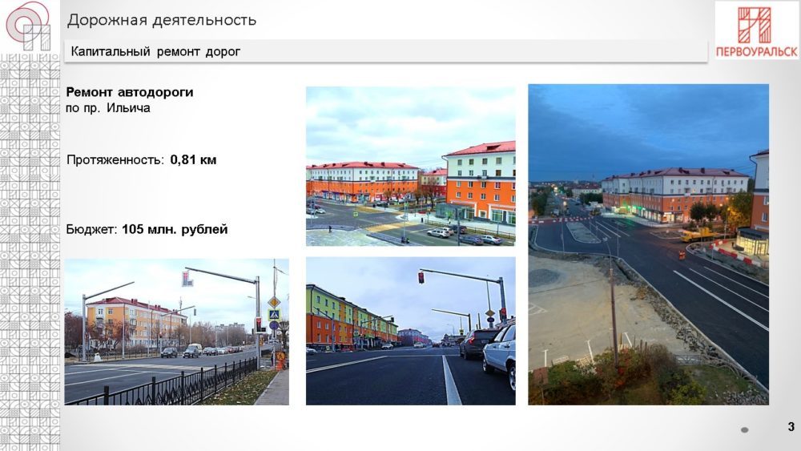
Task: Click the red traffic light in the bottom-center photo
Action: [421, 277]
